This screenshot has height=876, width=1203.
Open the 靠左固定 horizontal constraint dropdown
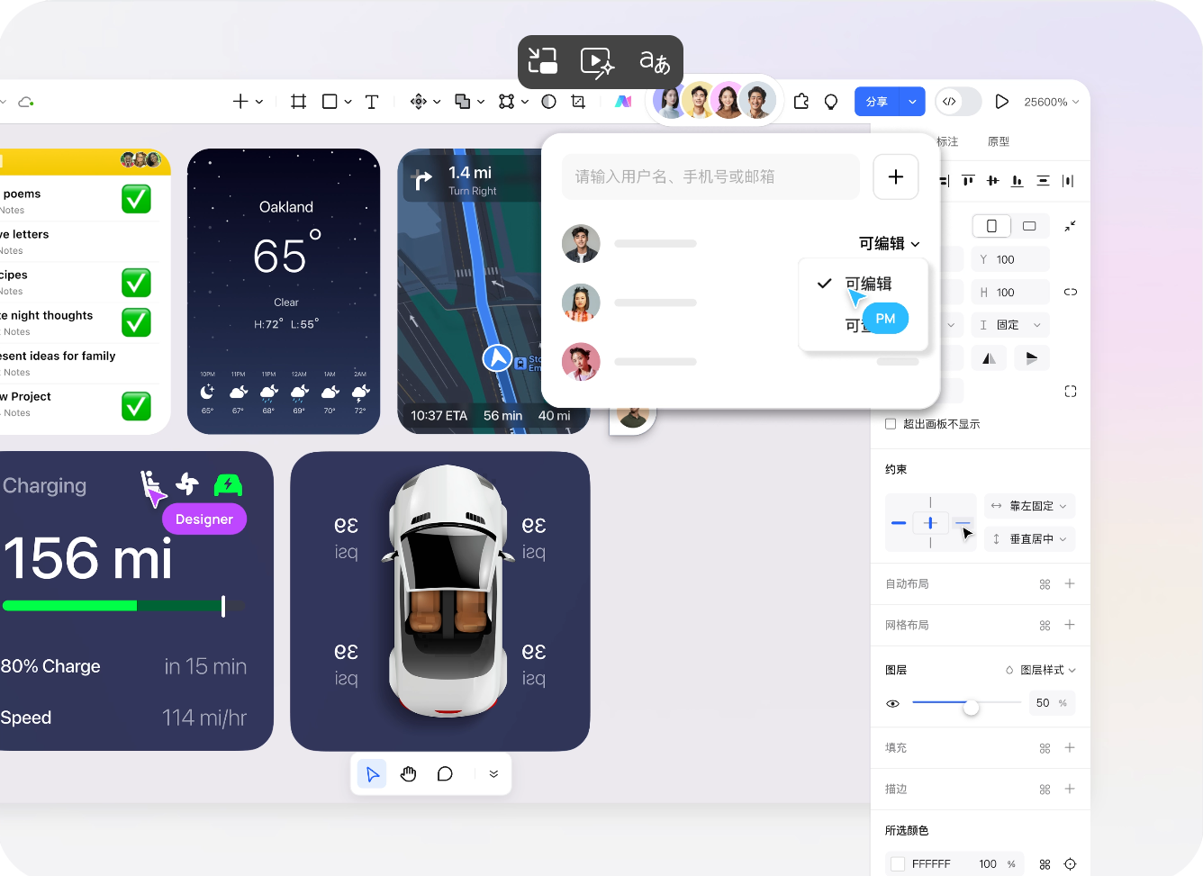click(x=1029, y=506)
